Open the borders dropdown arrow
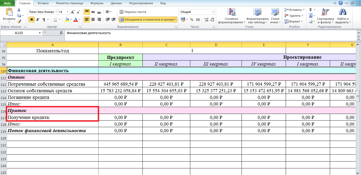361x175 pixels. pos(59,20)
